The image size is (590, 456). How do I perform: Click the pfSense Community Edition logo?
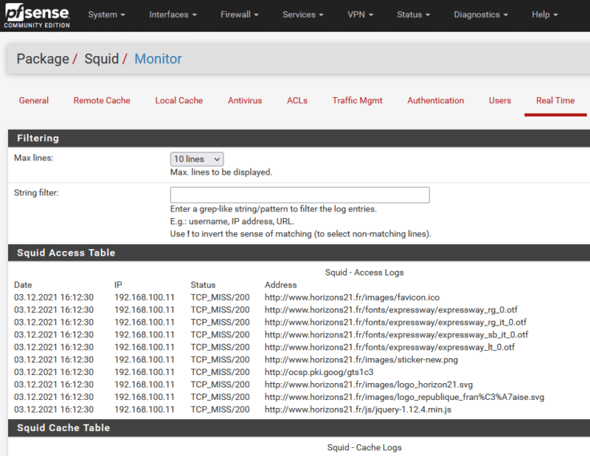coord(35,15)
